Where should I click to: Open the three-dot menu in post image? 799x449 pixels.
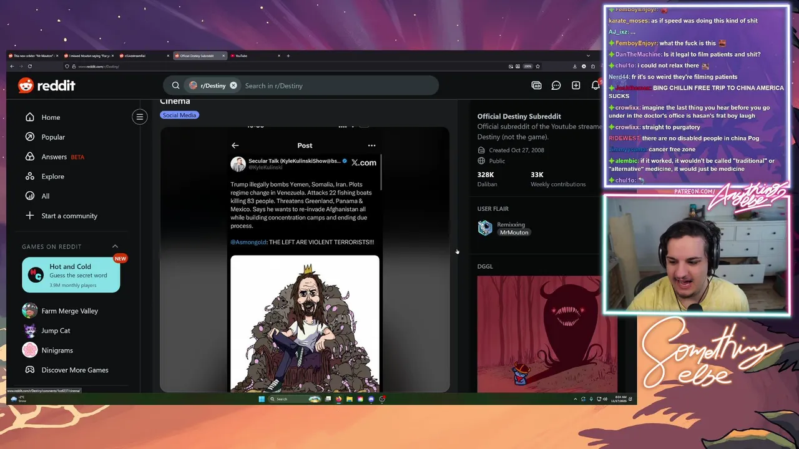pyautogui.click(x=371, y=145)
